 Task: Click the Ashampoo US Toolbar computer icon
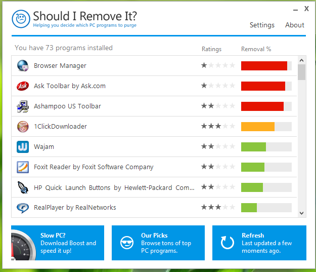23,106
